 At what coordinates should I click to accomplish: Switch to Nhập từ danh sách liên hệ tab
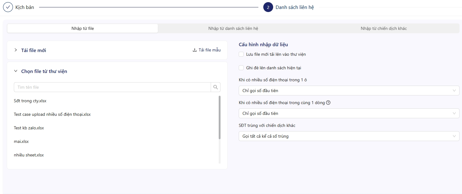(233, 28)
